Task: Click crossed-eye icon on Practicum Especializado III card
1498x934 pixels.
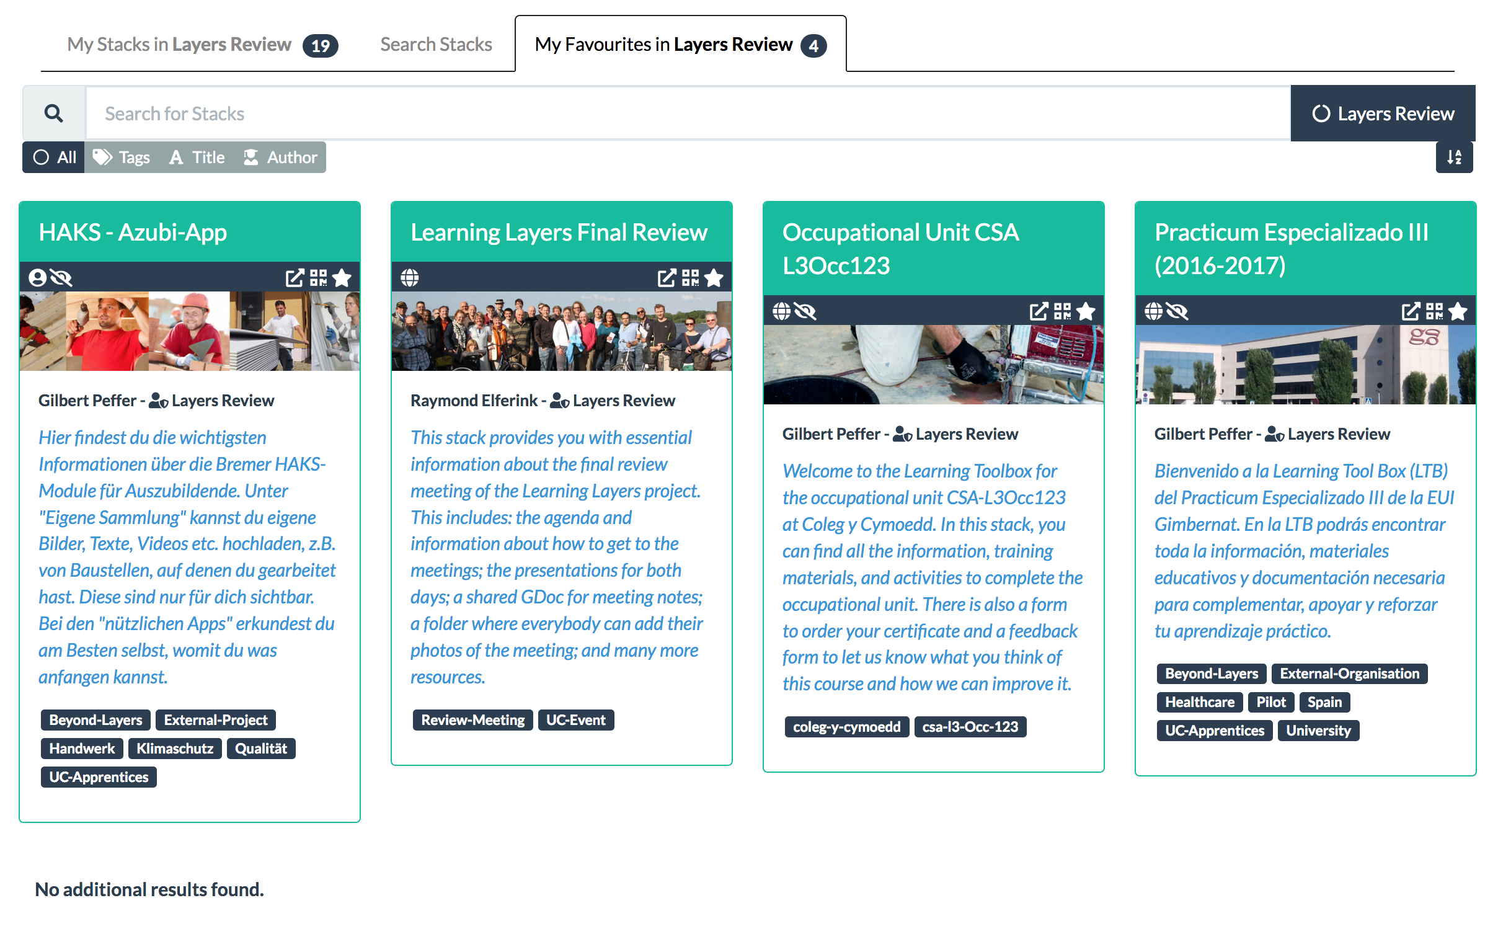Action: [x=1177, y=311]
